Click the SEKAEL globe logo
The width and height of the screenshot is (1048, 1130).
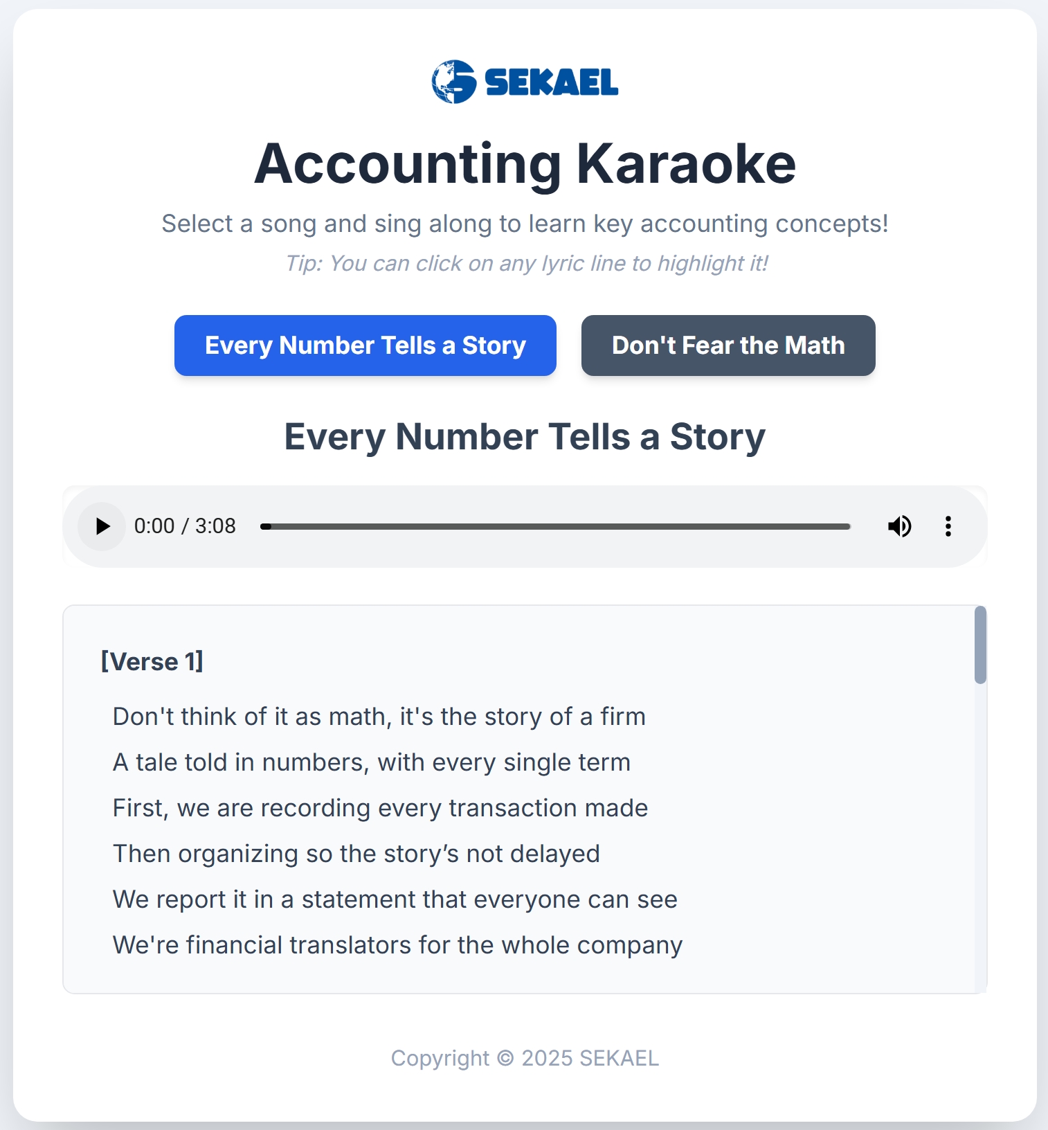(453, 82)
